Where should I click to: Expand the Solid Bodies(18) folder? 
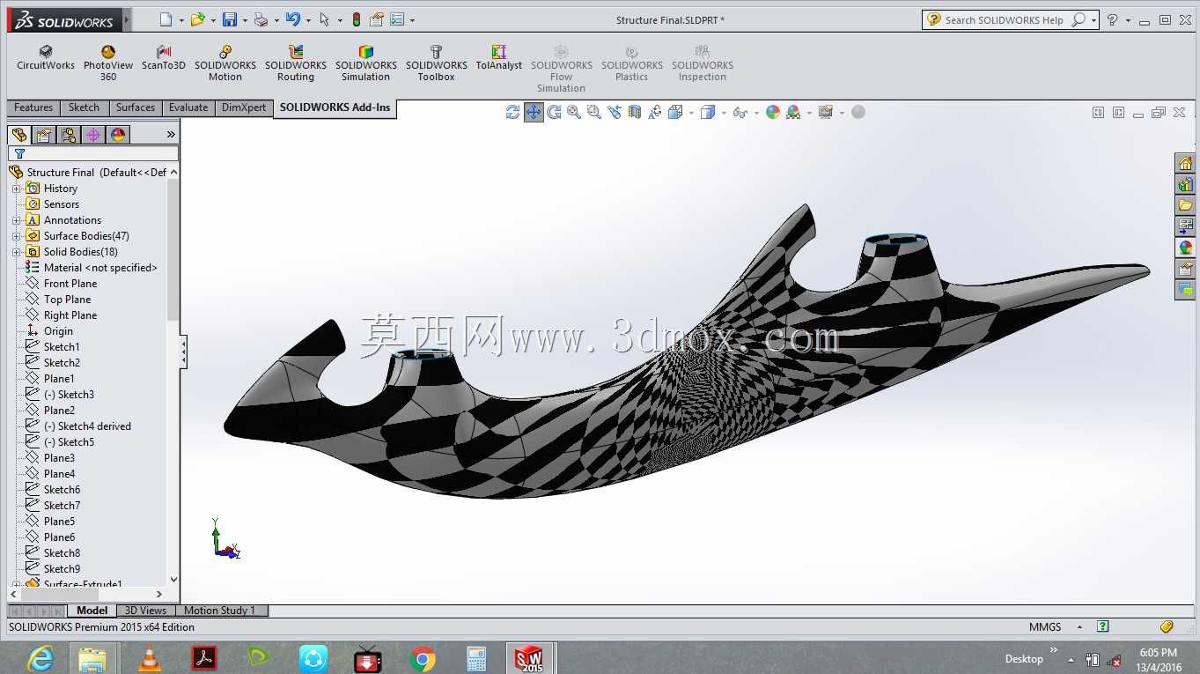16,252
